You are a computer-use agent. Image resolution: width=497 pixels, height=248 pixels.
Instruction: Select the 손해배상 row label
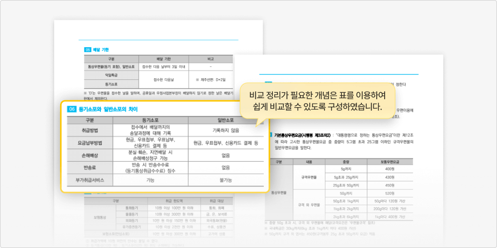90,155
